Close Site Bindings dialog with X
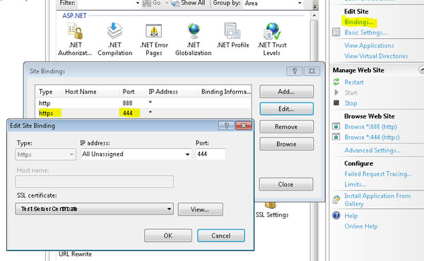This screenshot has width=424, height=261. coord(312,71)
